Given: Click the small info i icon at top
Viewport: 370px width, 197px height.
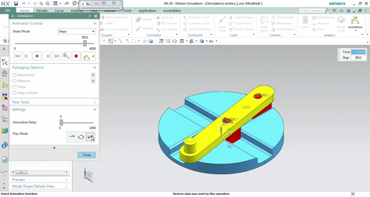Looking at the screenshot, I should coord(83,4).
